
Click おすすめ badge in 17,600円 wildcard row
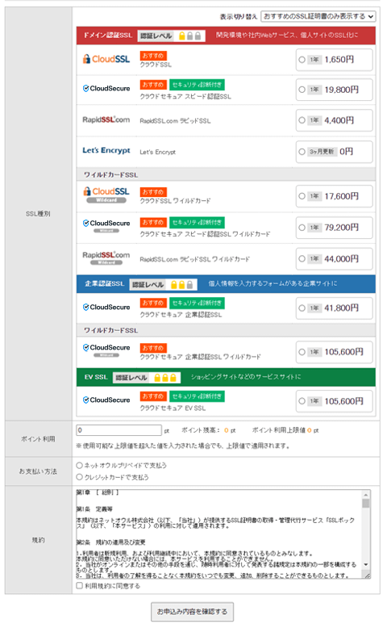pyautogui.click(x=153, y=192)
